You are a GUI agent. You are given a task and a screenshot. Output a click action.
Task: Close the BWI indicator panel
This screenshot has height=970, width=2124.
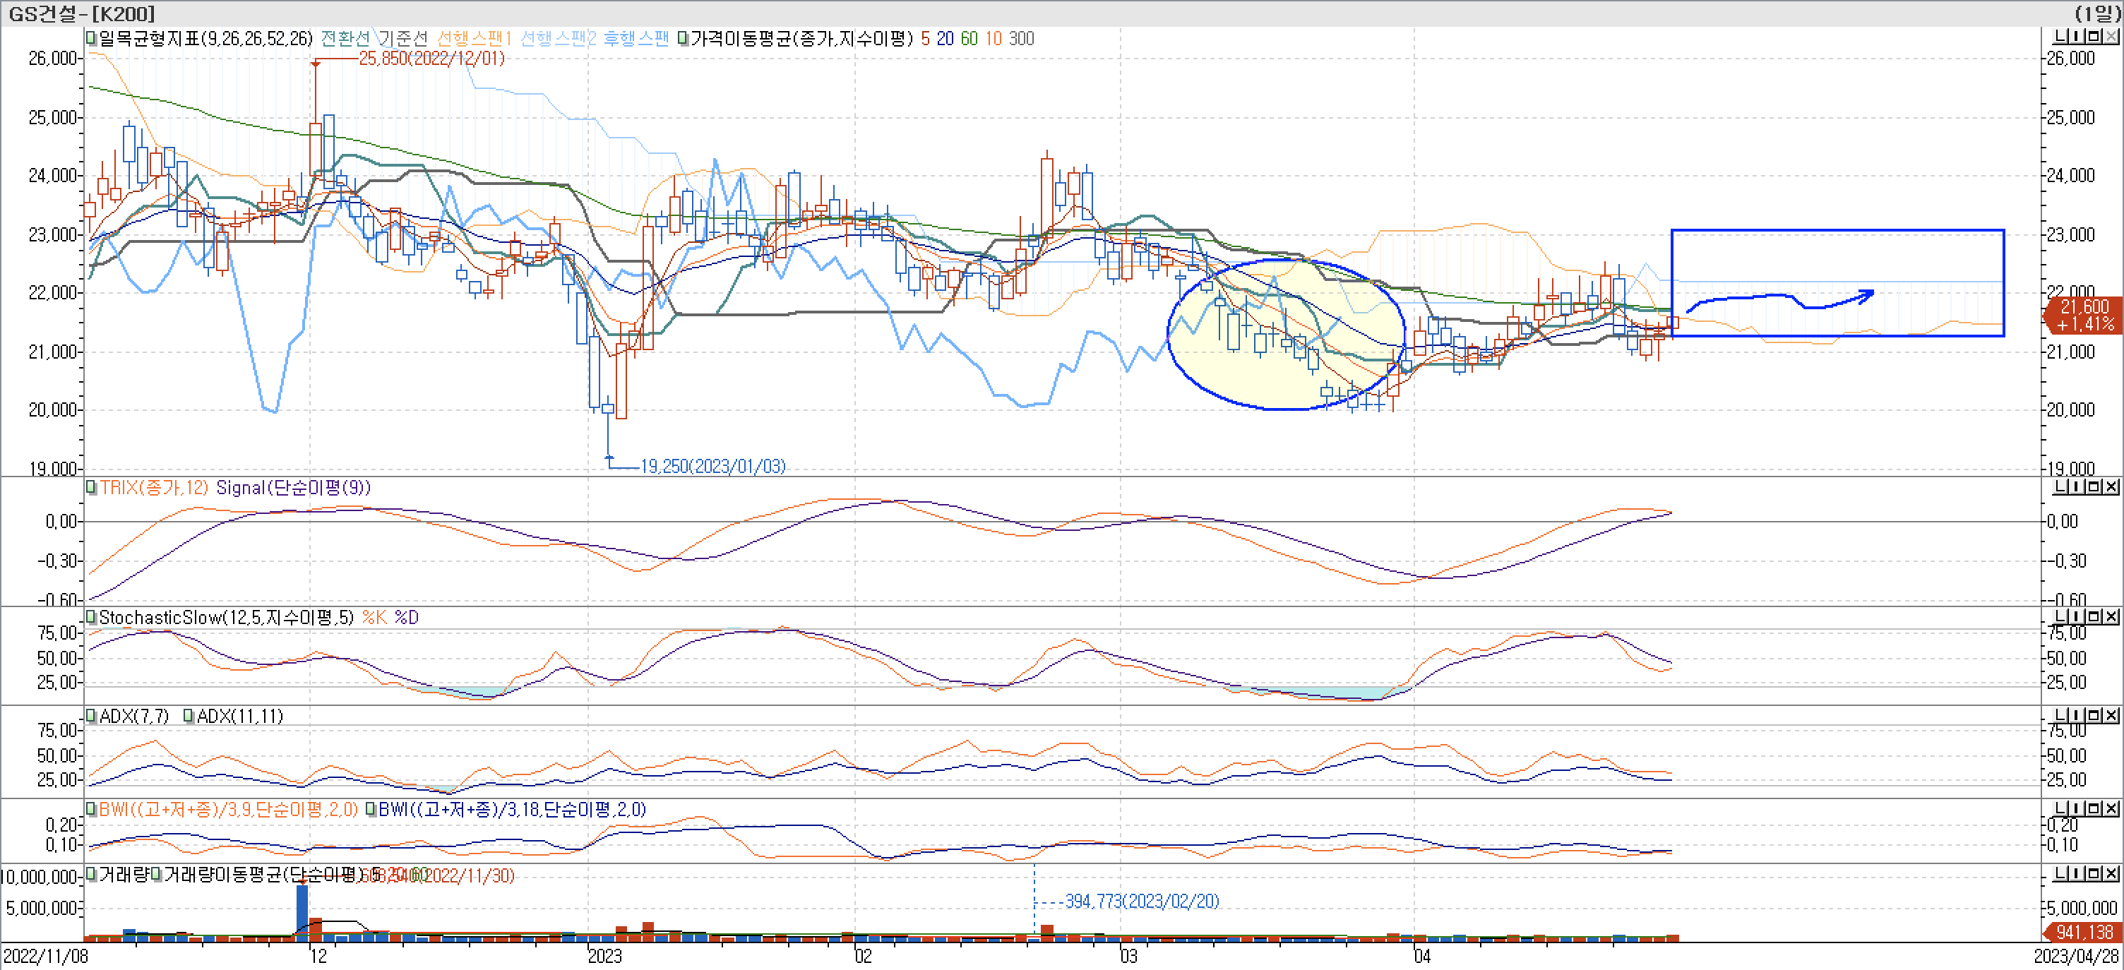tap(2111, 808)
